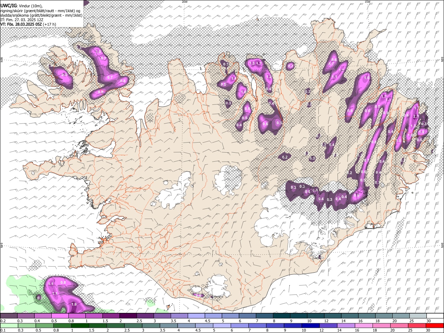This screenshot has width=444, height=333.
Task: Click the 'UWC/IG' title text
Action: (x=8, y=6)
